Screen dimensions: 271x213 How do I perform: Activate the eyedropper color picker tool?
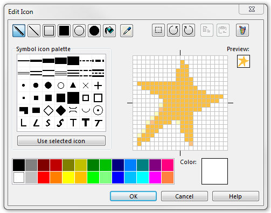[127, 31]
